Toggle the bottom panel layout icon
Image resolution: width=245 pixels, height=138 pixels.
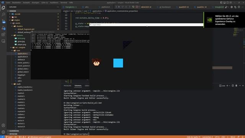(x=224, y=3)
